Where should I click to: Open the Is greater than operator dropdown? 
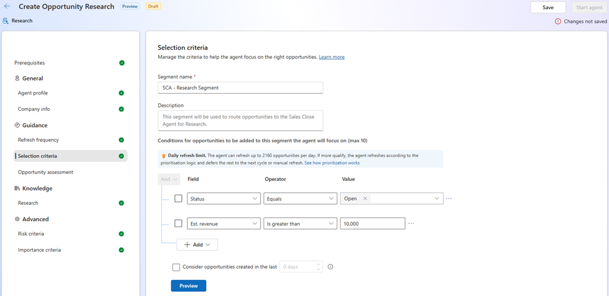pyautogui.click(x=300, y=223)
